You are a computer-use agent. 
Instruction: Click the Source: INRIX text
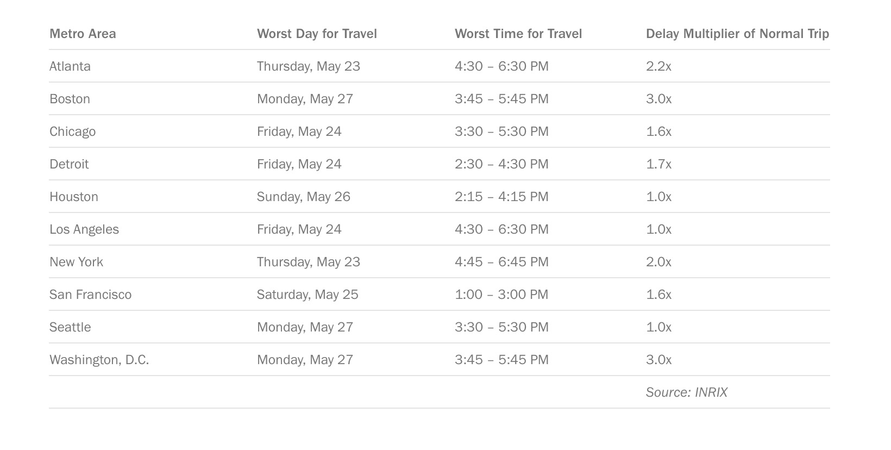point(686,392)
